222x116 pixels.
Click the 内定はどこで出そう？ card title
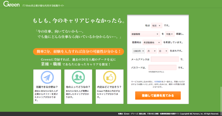click(109, 87)
